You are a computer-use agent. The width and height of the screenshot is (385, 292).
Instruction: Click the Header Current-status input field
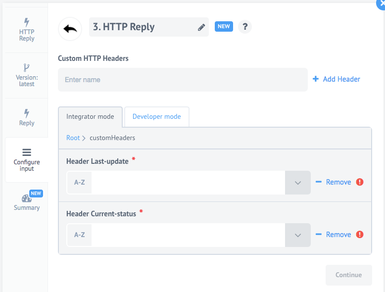pos(188,235)
